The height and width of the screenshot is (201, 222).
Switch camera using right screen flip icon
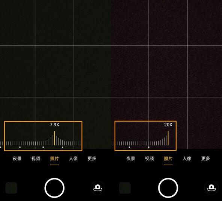[211, 188]
